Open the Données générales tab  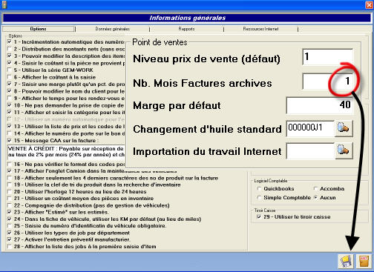[113, 29]
